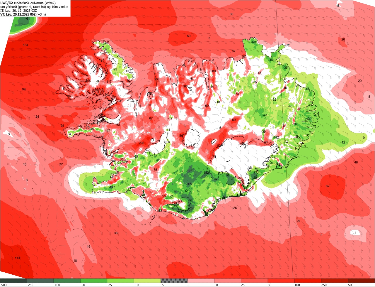
Task: Click the map value '4' in the white southeast patch
Action: [355, 233]
